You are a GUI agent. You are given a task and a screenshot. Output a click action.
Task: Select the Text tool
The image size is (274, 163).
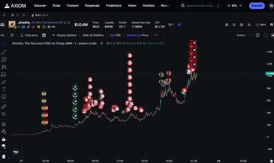(x=4, y=89)
